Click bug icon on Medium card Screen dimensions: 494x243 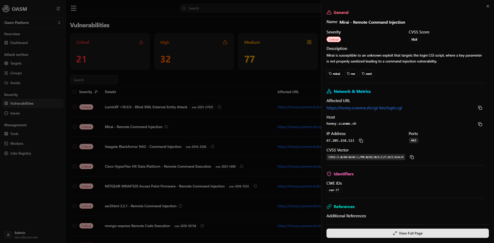(x=309, y=42)
